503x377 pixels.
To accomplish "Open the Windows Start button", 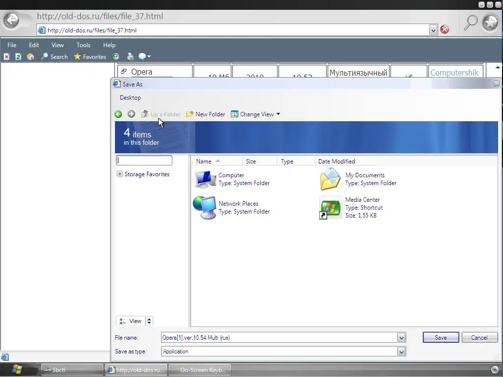I will [17, 370].
